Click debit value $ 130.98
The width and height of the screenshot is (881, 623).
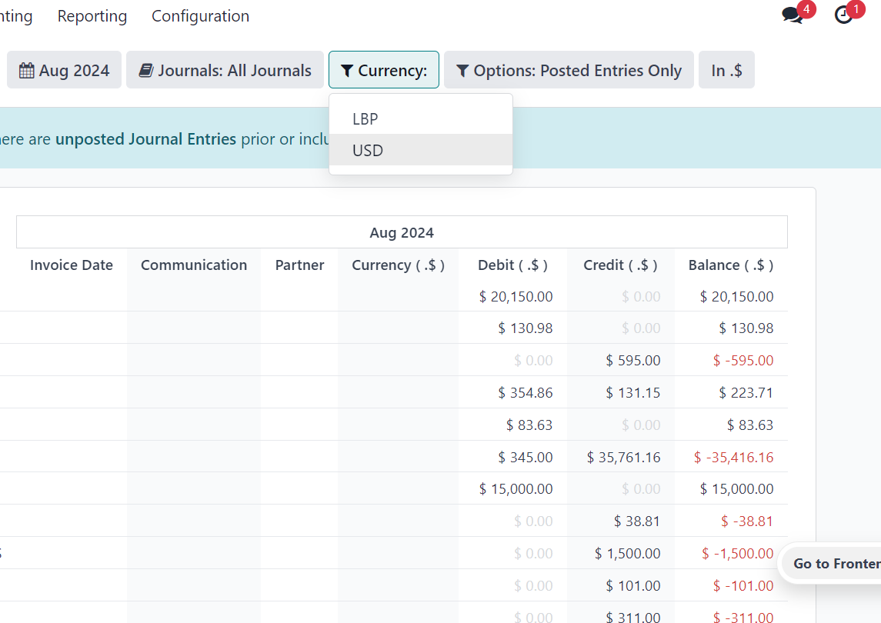(526, 328)
